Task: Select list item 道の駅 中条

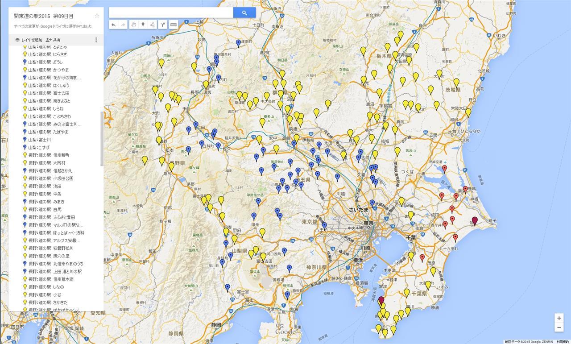Action: point(45,194)
